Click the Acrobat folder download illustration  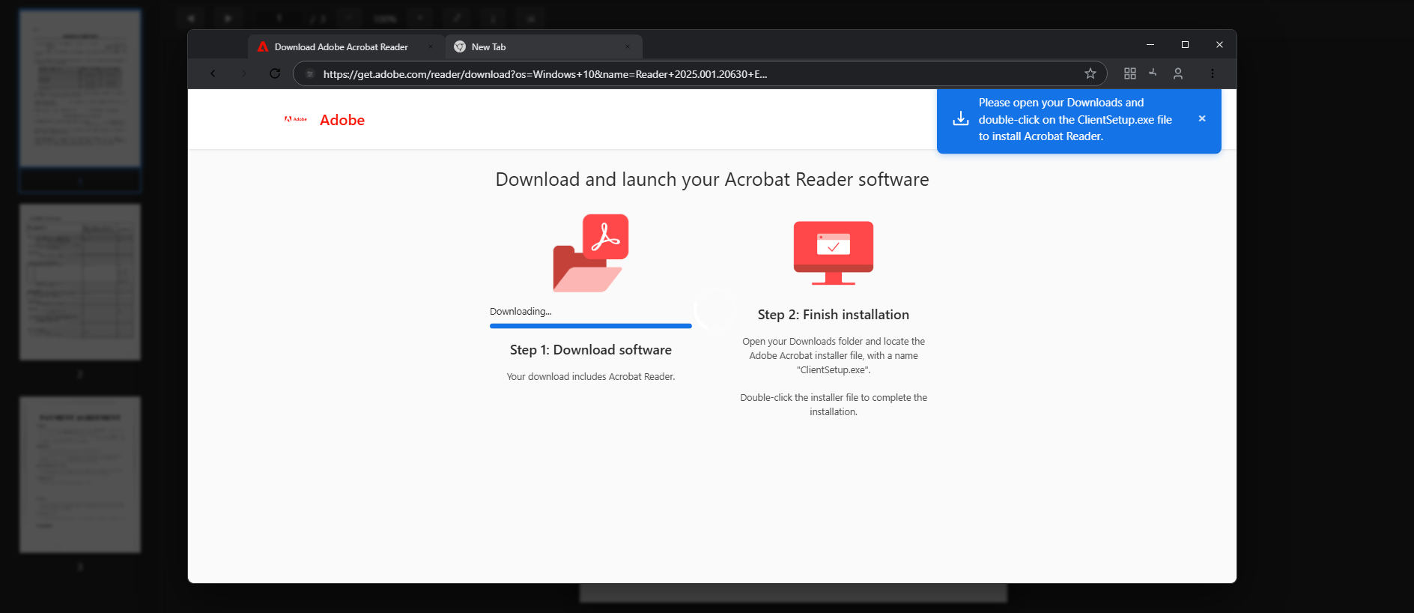[x=591, y=253]
